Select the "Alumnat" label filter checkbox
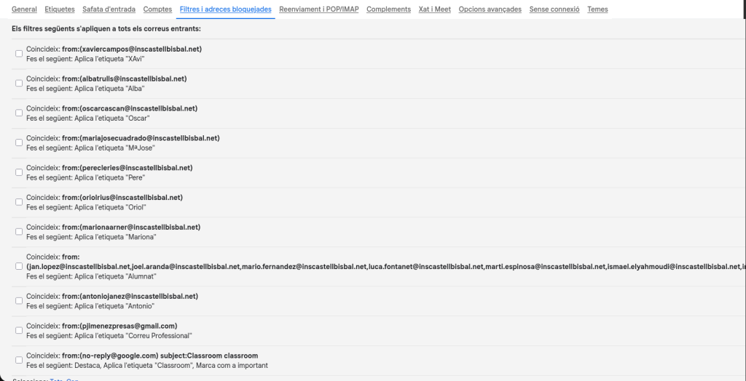The image size is (746, 381). (19, 266)
